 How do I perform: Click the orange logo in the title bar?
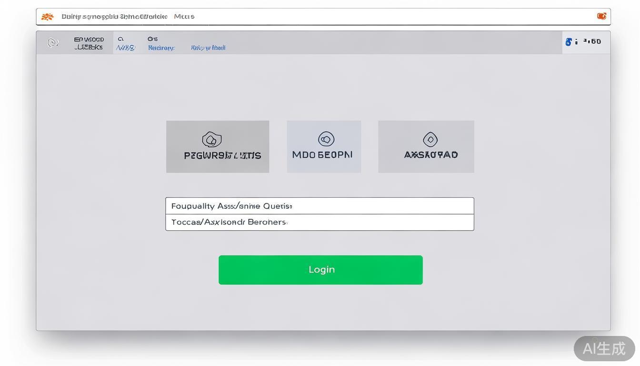(47, 17)
